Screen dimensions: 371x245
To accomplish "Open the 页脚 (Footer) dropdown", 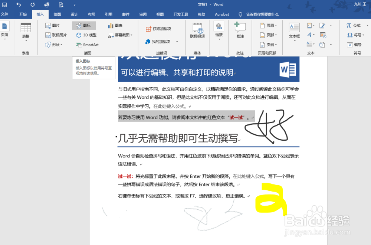I will (x=268, y=35).
